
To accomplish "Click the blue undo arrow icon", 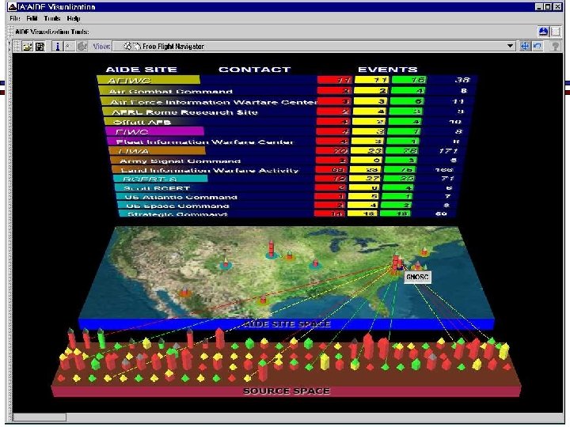I will pos(537,46).
